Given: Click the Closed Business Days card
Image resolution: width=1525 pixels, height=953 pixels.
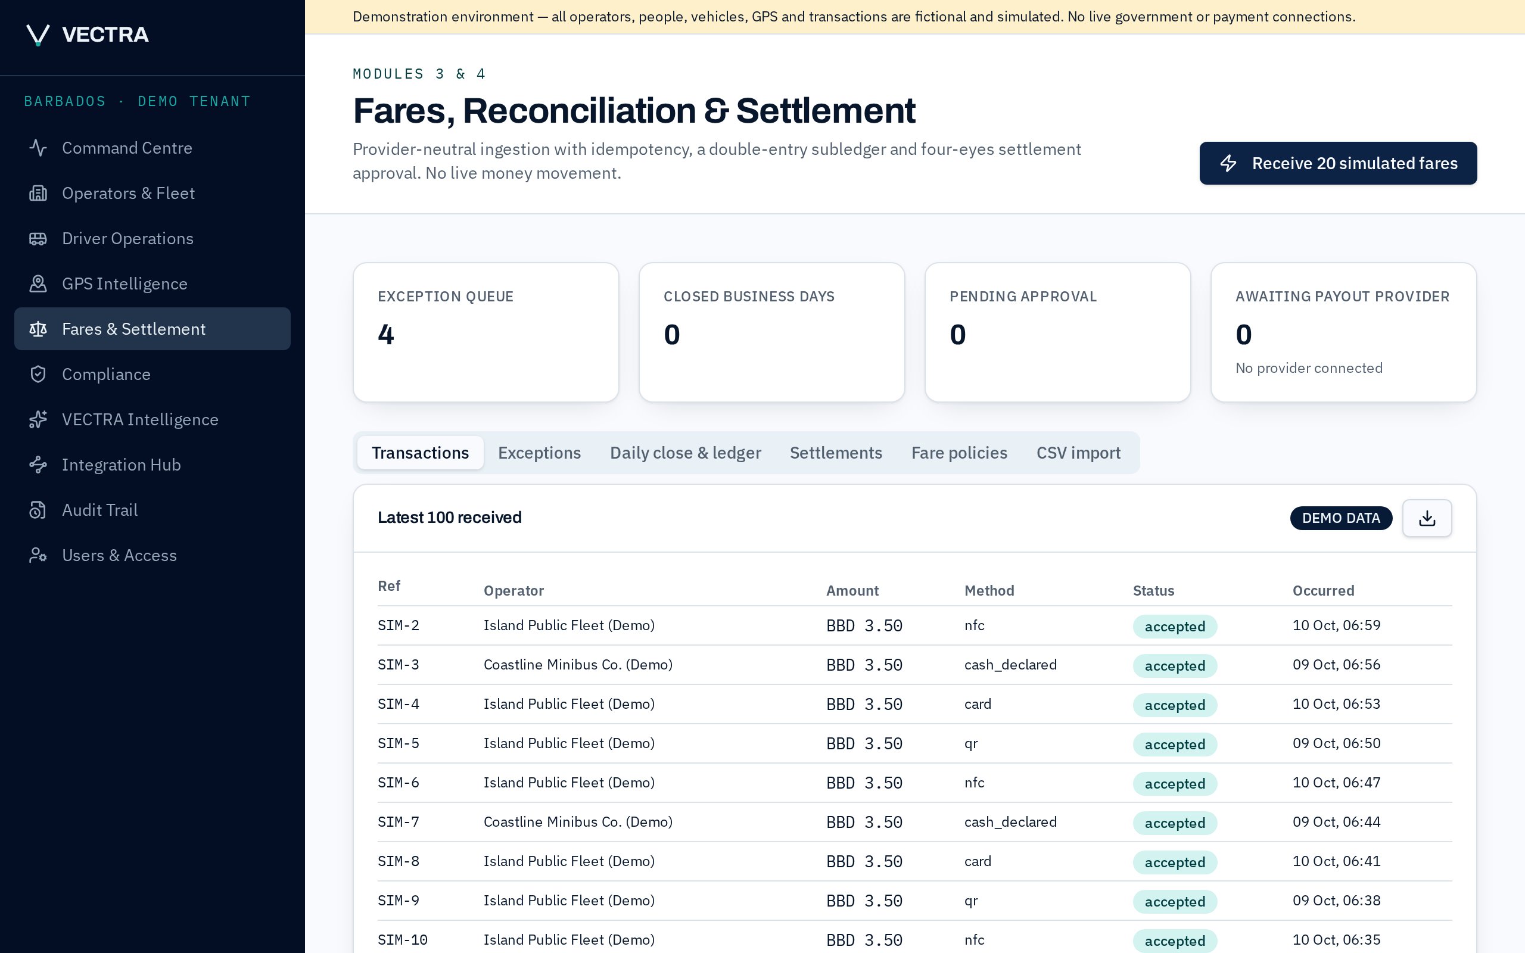Looking at the screenshot, I should (772, 332).
